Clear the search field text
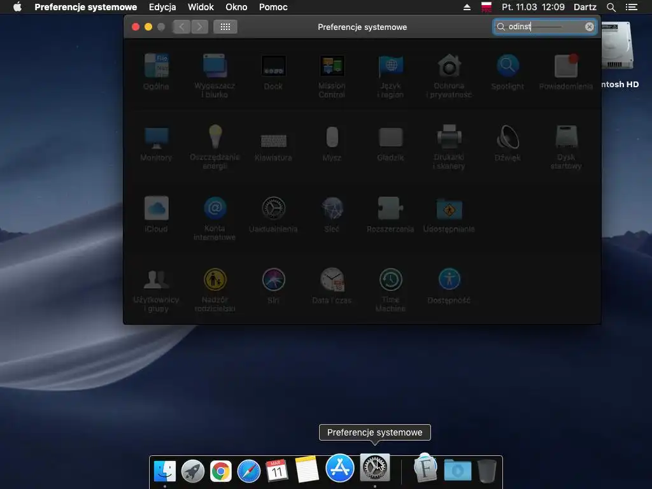Viewport: 652px width, 489px height. [589, 27]
